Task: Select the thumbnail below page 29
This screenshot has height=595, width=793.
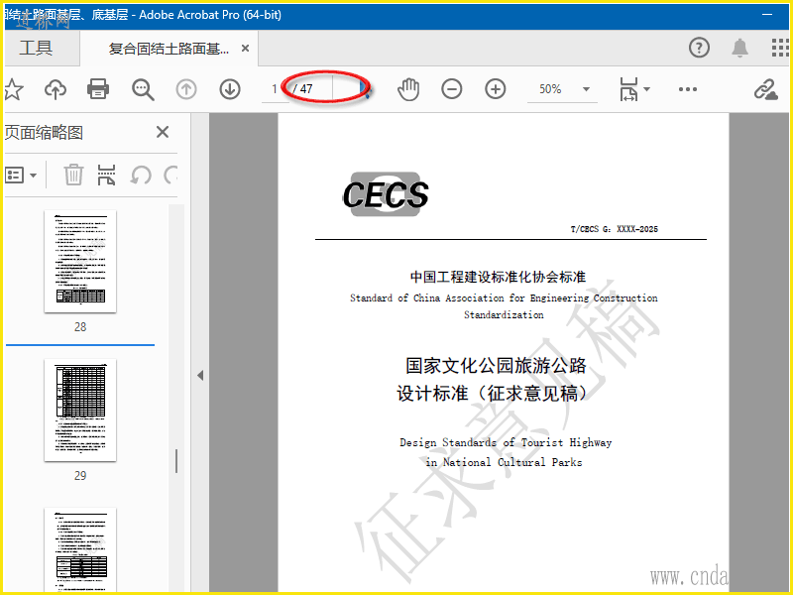Action: (80, 549)
